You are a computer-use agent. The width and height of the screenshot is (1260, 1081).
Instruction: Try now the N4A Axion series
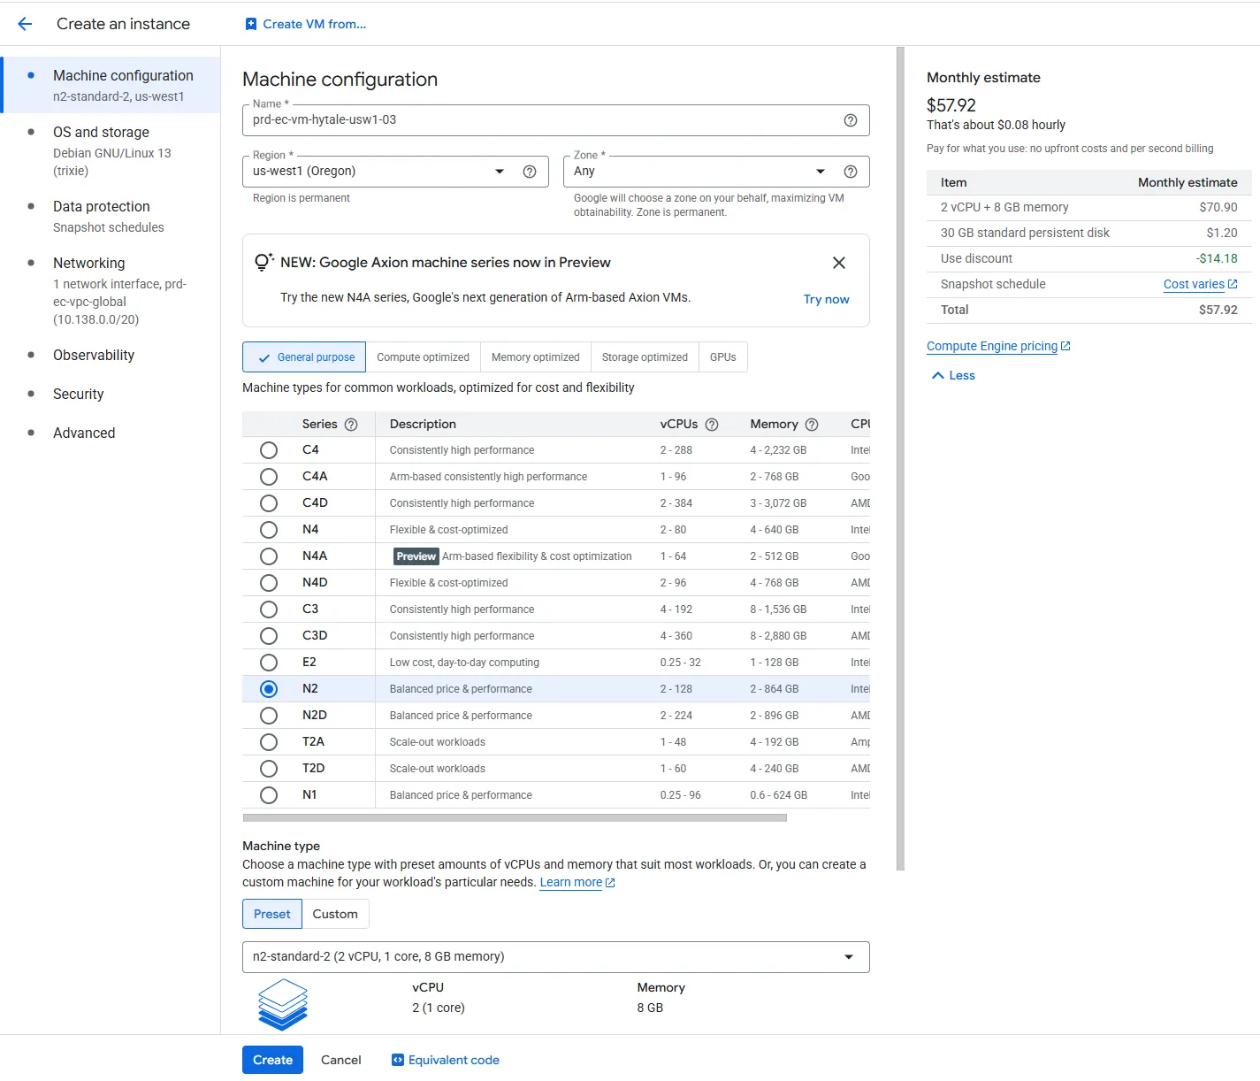(x=826, y=299)
